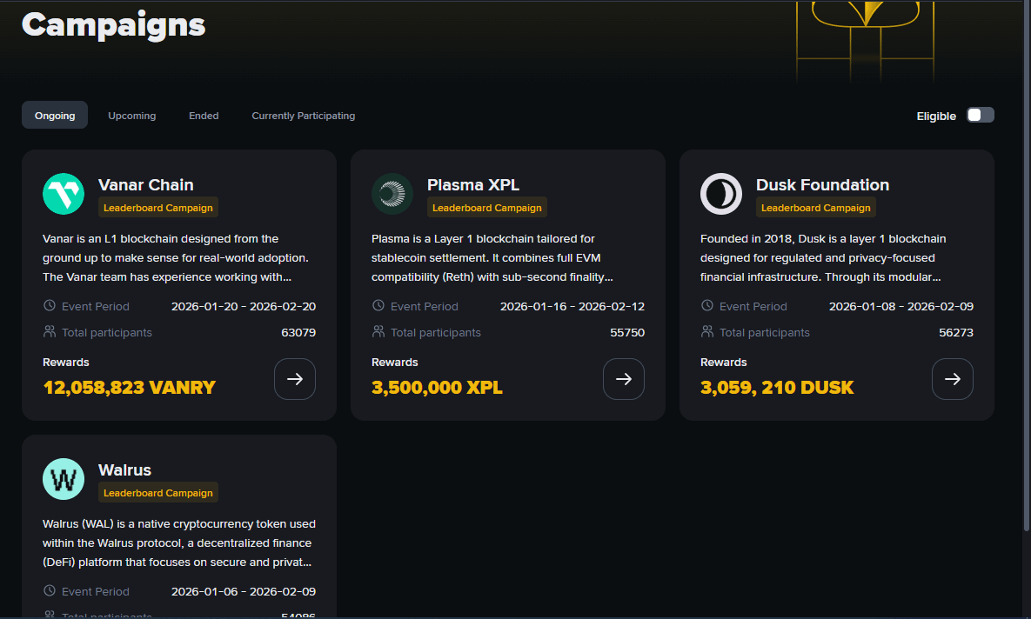Click the 3,500,000 XPL reward amount
Image resolution: width=1031 pixels, height=619 pixels.
pyautogui.click(x=438, y=388)
